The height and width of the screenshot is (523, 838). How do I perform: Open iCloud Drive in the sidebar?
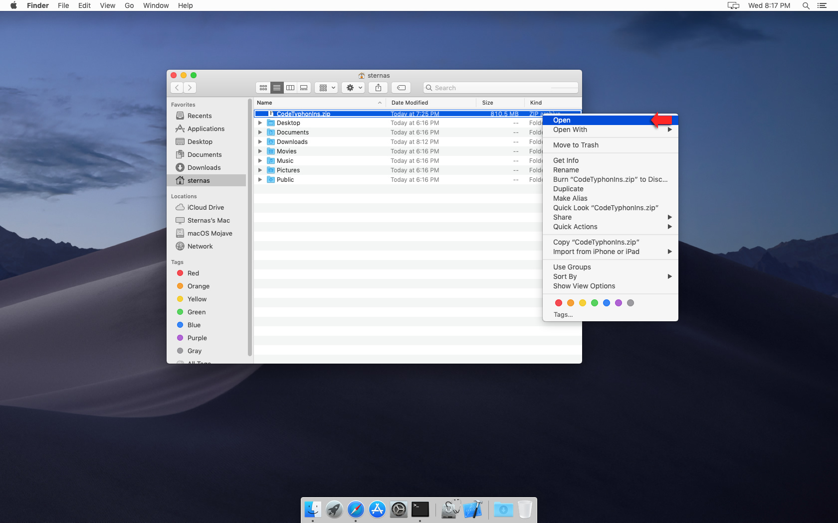click(206, 207)
